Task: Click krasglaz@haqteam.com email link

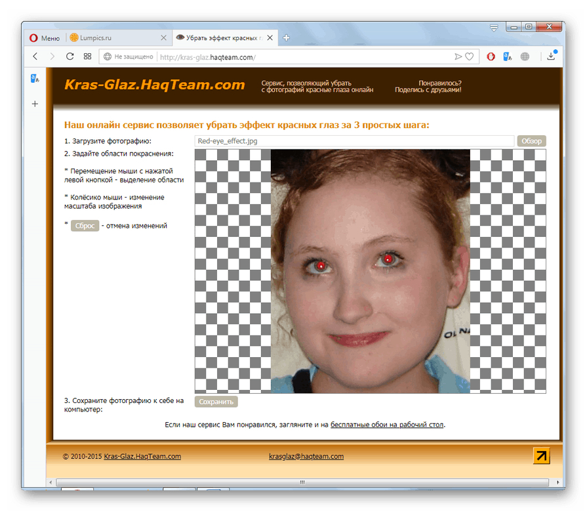Action: coord(306,456)
